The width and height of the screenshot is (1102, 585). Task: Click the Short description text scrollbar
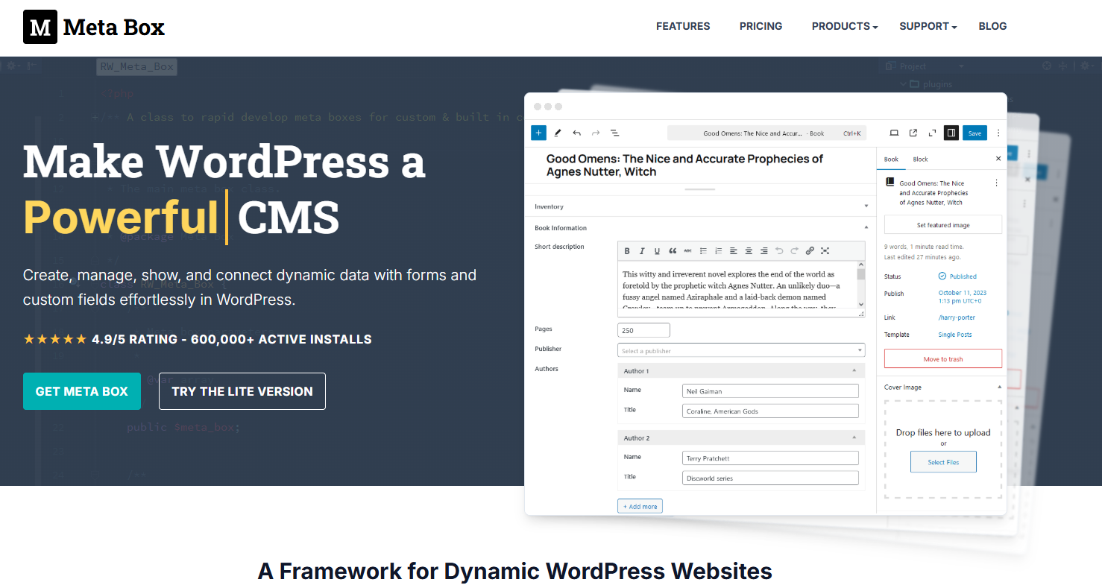(861, 285)
